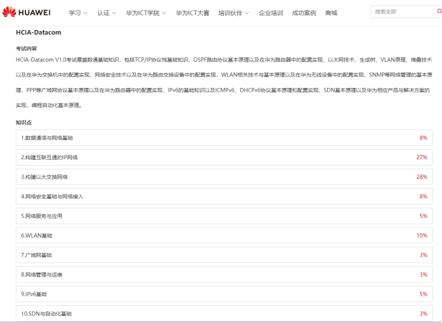Expand row 9.IPv6基础

224,294
